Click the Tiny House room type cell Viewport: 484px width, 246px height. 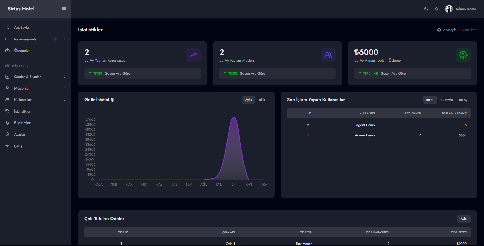click(x=304, y=244)
